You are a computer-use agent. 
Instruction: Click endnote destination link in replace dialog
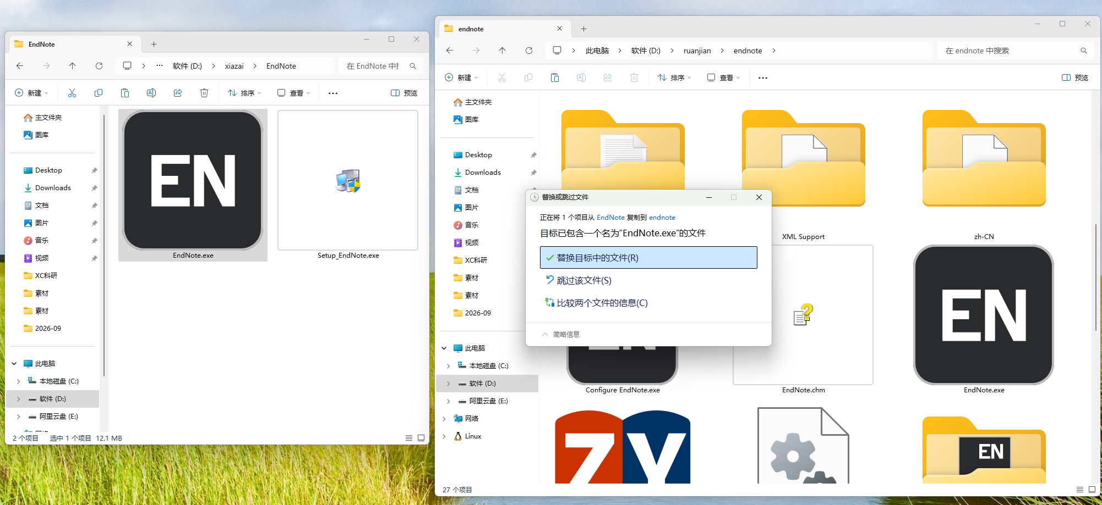coord(662,218)
